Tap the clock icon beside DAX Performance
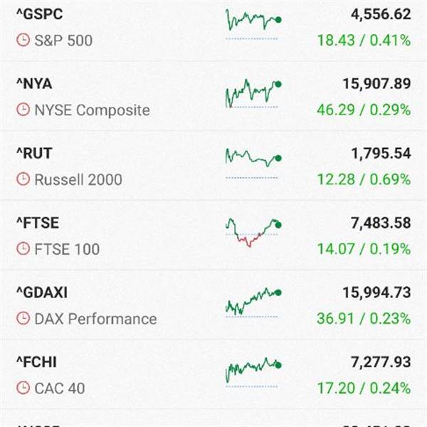 point(23,318)
